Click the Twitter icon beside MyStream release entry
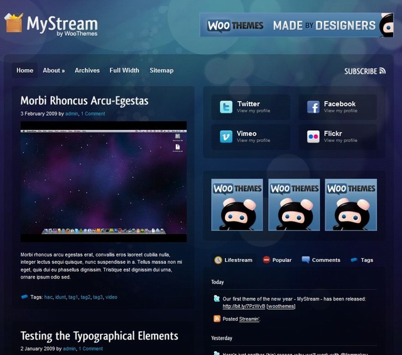The width and height of the screenshot is (402, 355). click(x=217, y=298)
